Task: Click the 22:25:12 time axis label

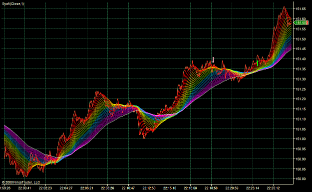Action: pos(273,188)
